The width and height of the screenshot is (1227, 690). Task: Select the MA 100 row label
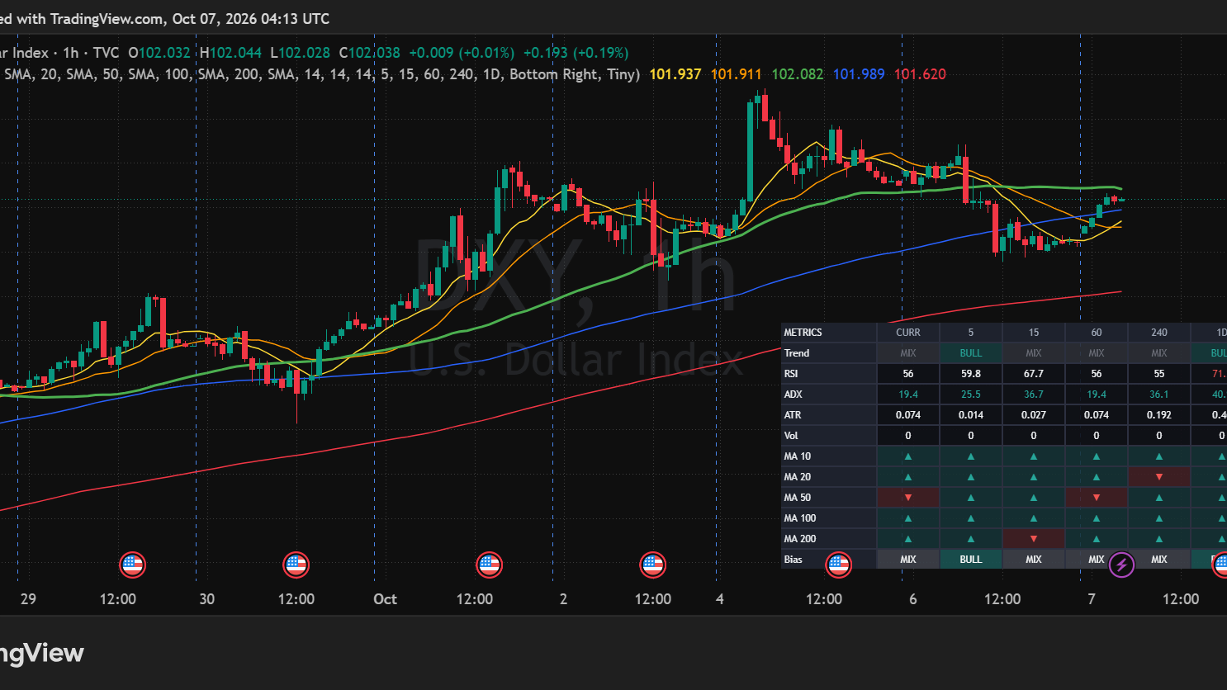click(800, 518)
